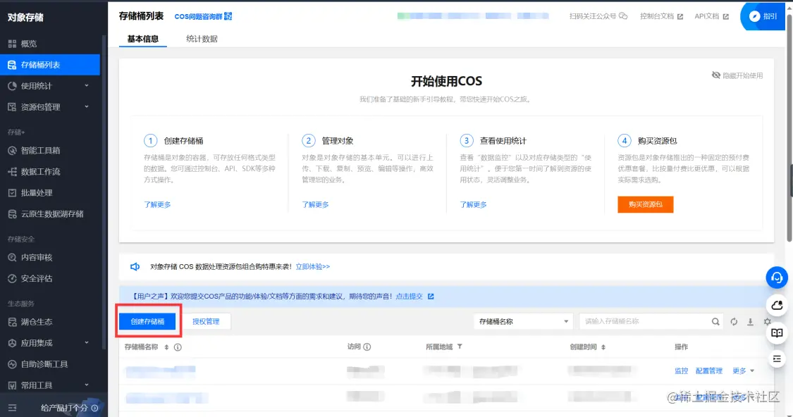This screenshot has height=417, width=793.
Task: Click the search magnifier icon
Action: click(x=715, y=321)
